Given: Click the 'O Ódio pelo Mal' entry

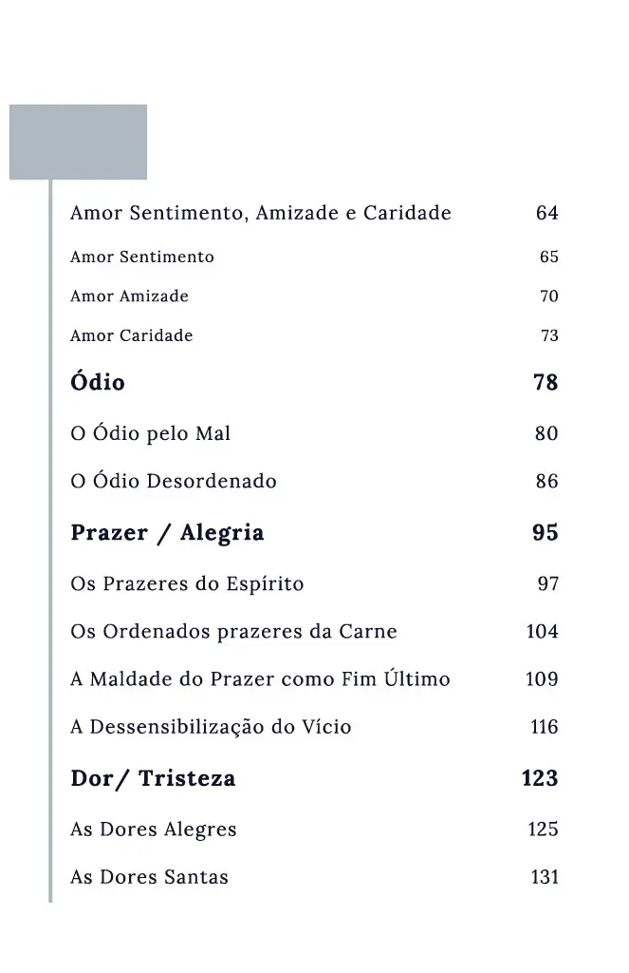Looking at the screenshot, I should 150,434.
